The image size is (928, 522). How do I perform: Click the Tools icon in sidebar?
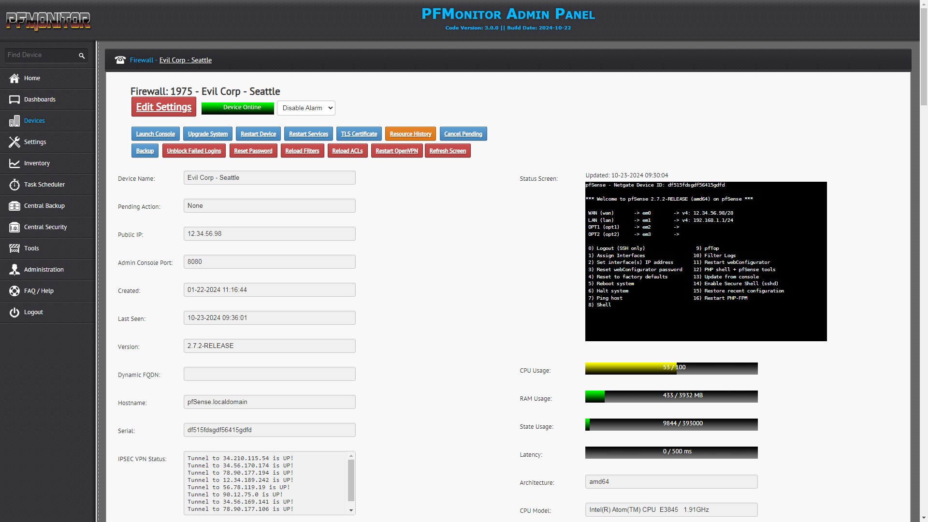14,248
